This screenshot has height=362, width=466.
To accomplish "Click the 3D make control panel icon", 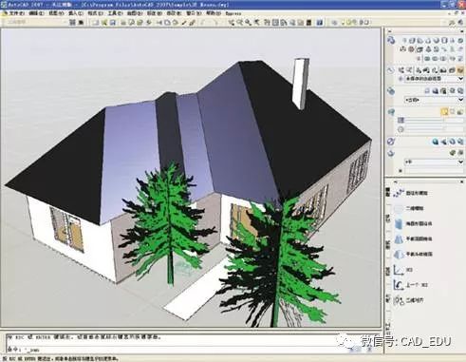I will click(391, 40).
